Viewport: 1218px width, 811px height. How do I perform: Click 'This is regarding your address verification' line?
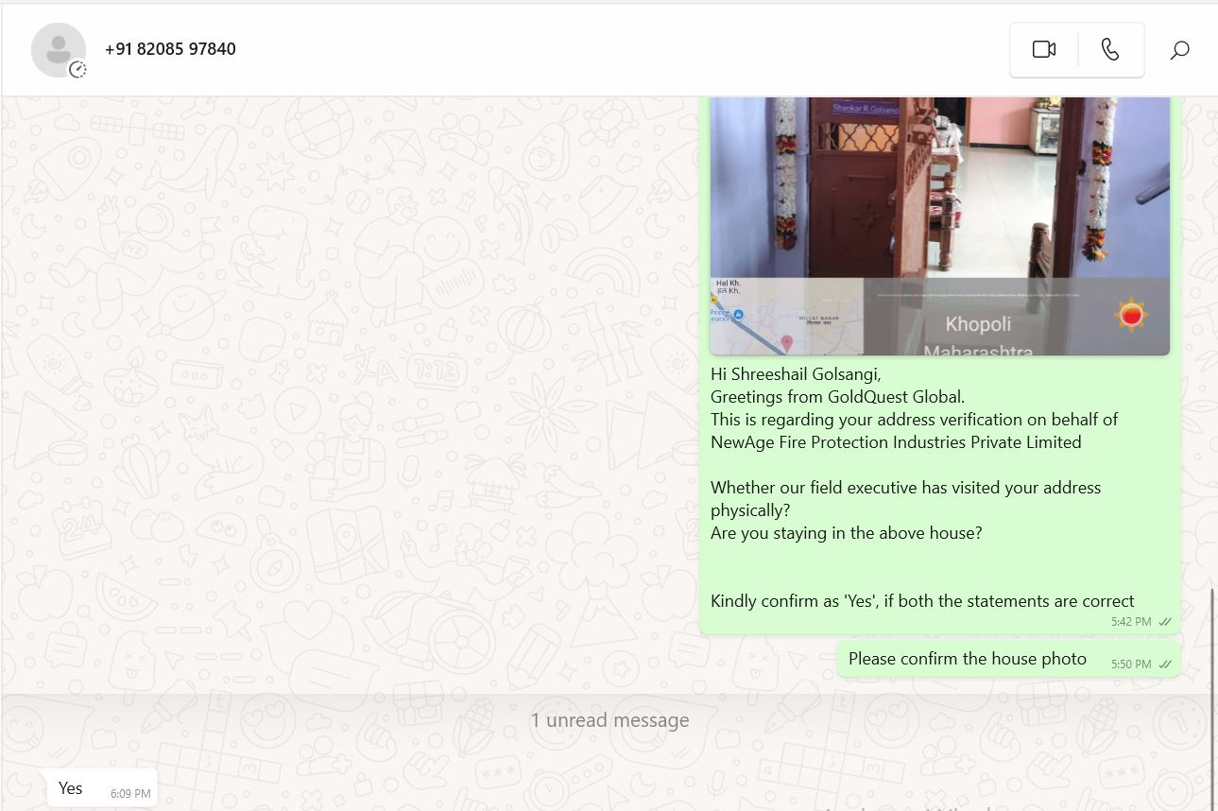click(914, 420)
